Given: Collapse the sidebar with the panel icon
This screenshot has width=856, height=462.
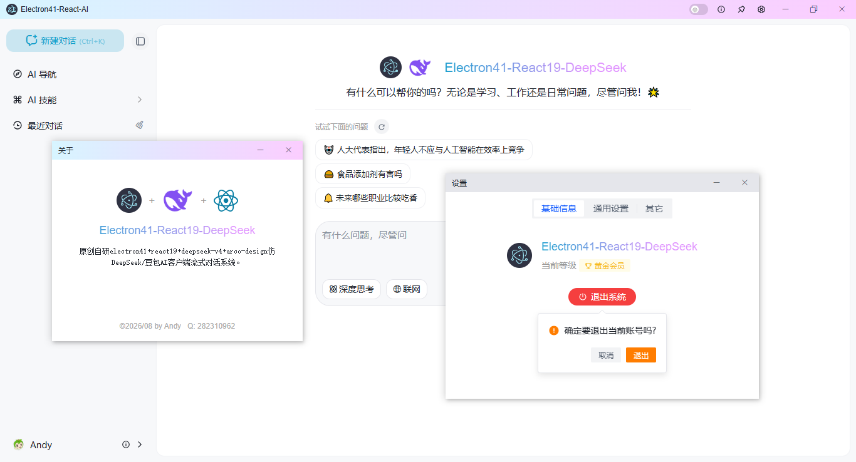Looking at the screenshot, I should click(x=140, y=41).
